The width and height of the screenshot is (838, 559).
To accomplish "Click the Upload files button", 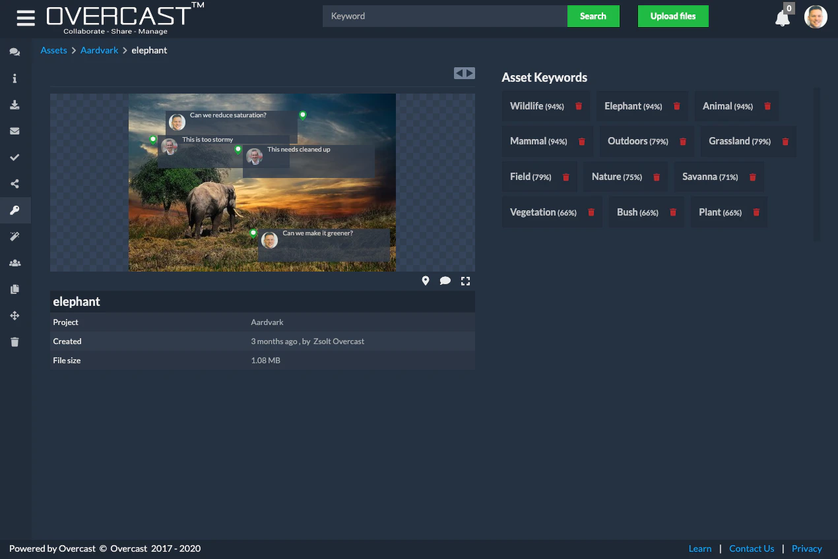I will point(673,16).
